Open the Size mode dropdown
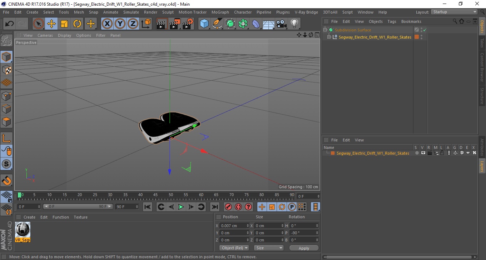The height and width of the screenshot is (260, 486). pyautogui.click(x=269, y=248)
